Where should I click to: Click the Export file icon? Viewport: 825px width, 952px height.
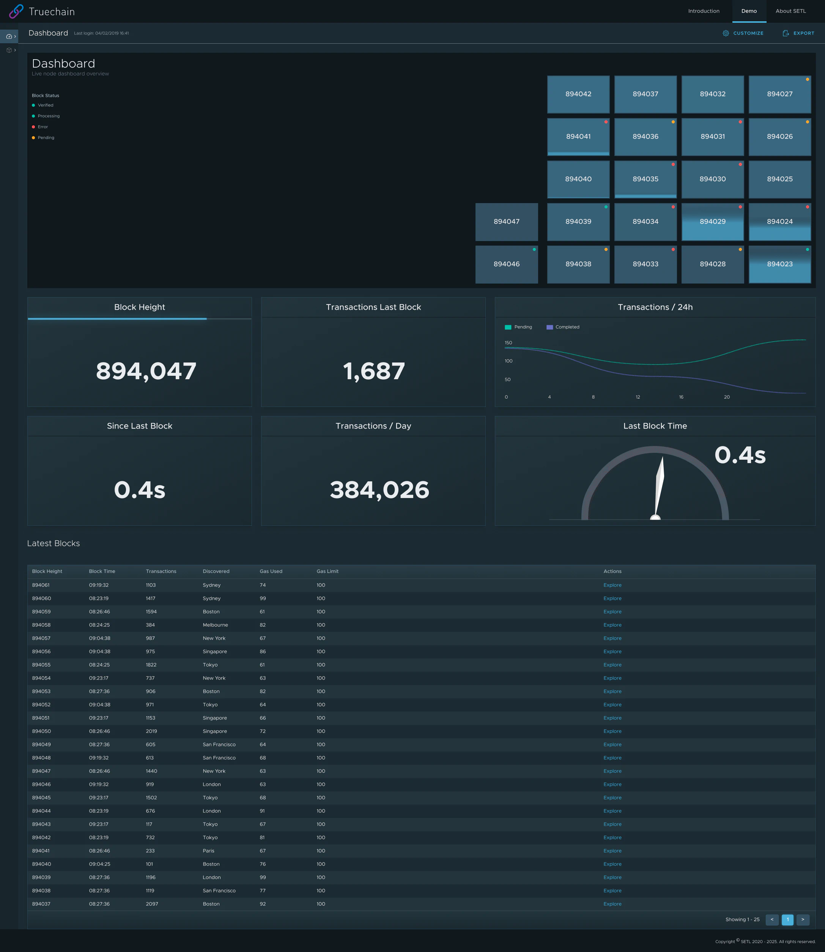pyautogui.click(x=786, y=33)
